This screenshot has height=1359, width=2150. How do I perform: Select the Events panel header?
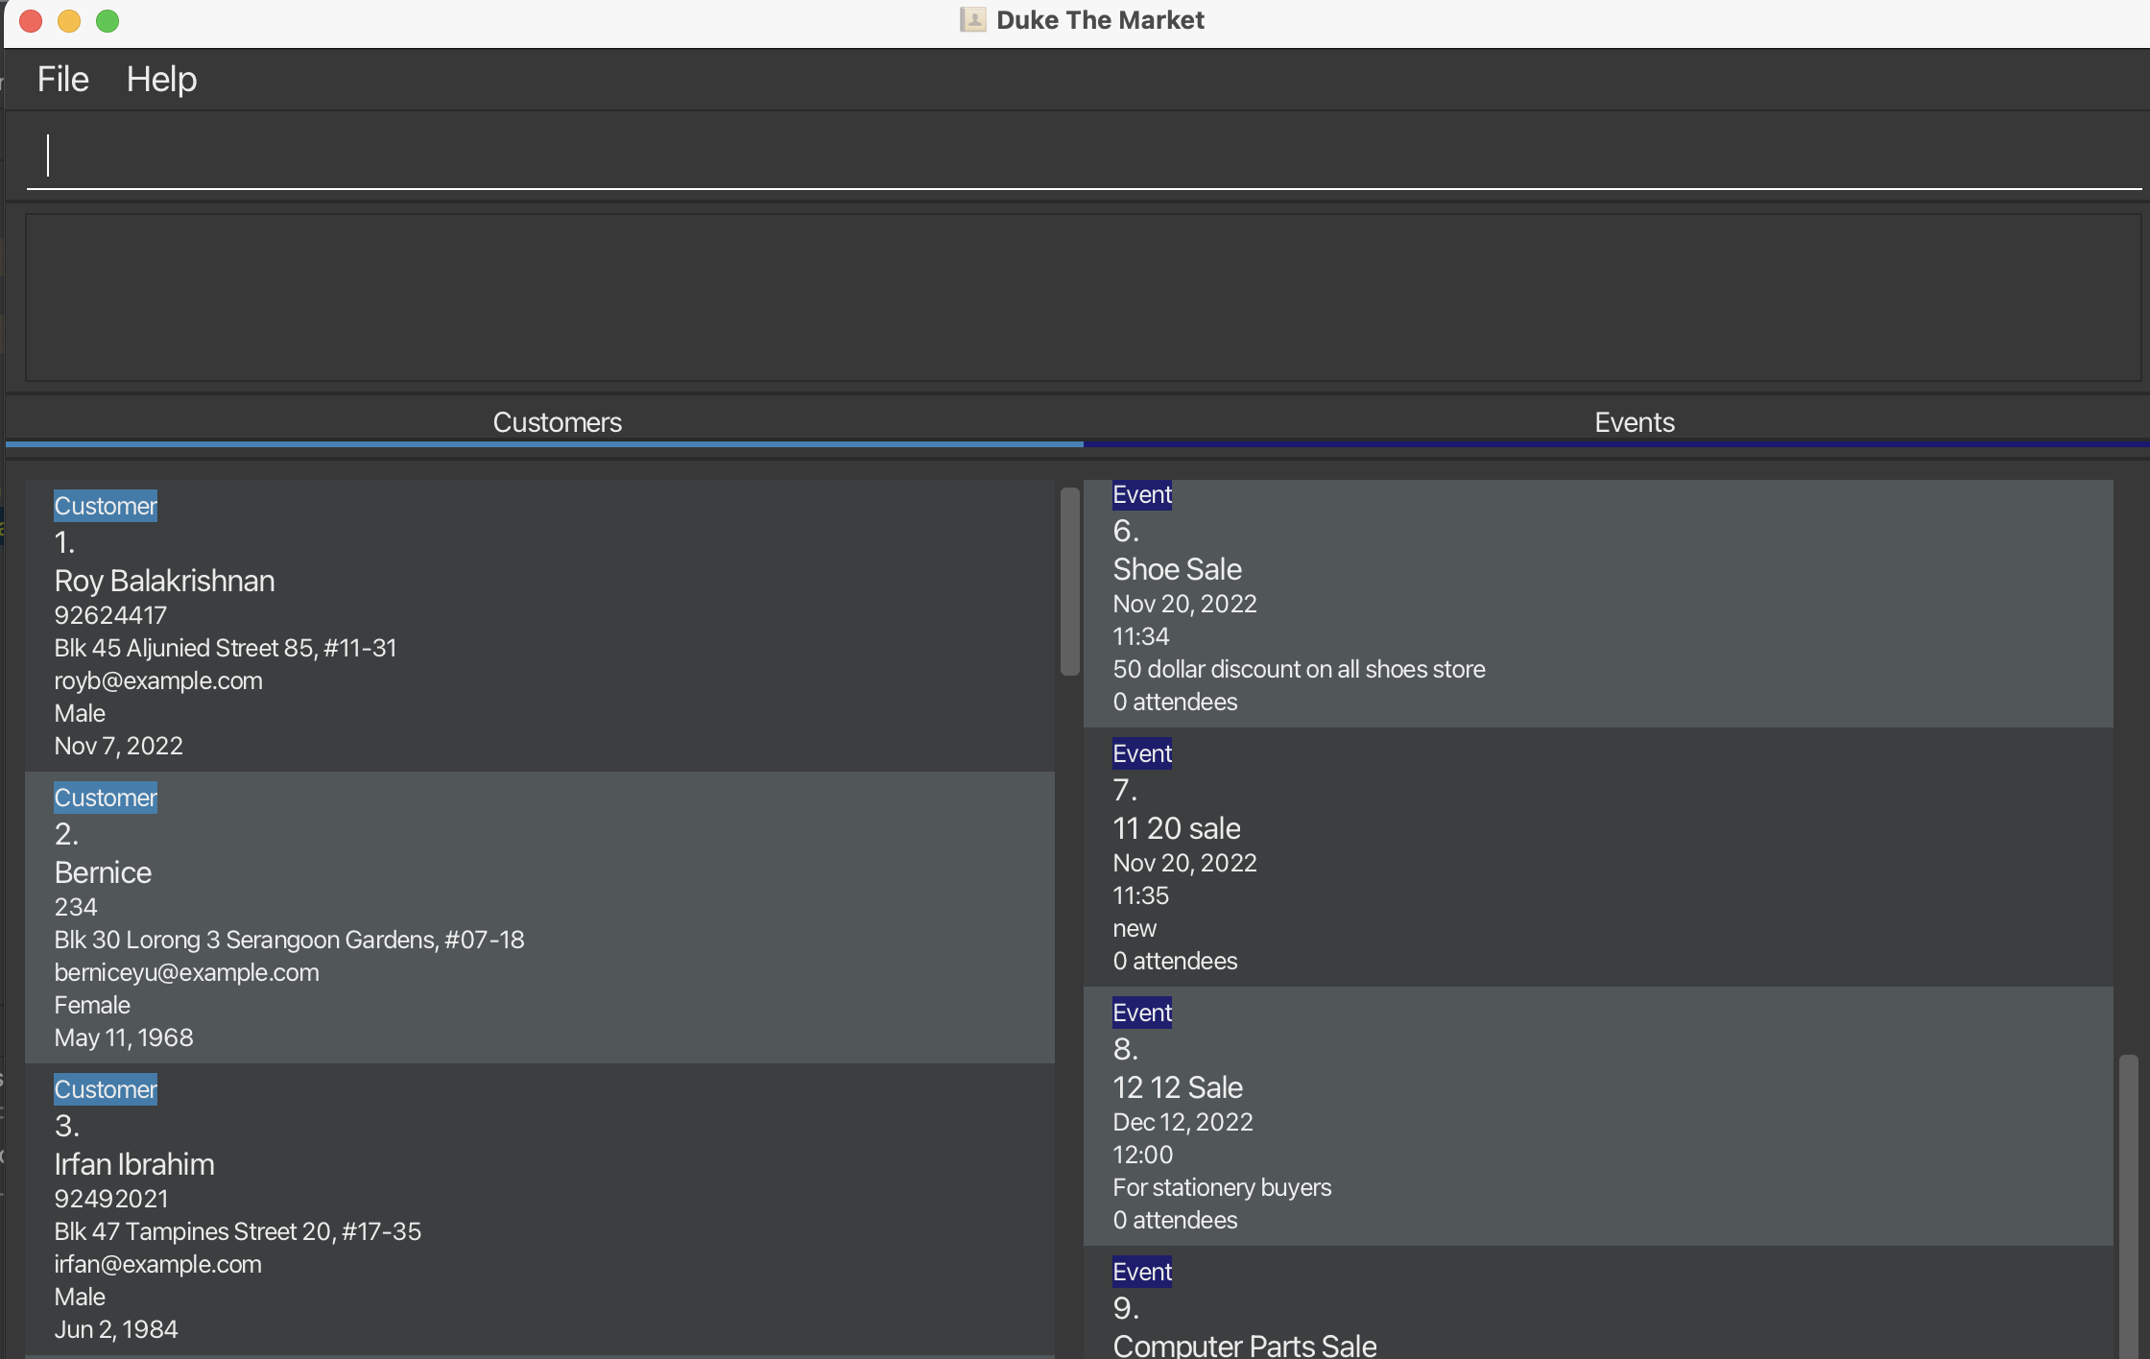tap(1634, 422)
